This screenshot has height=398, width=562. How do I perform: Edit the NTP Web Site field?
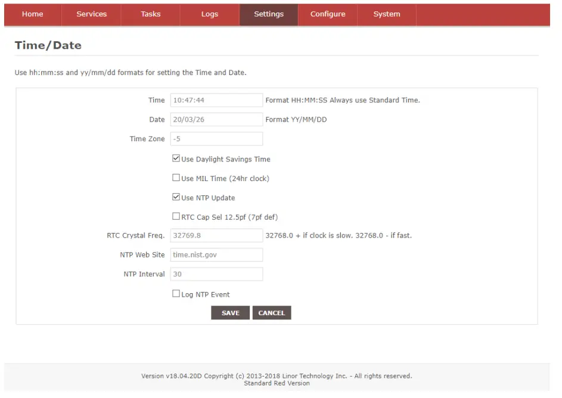pos(216,255)
